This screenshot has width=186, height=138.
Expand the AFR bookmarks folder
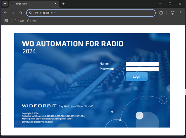pos(32,21)
